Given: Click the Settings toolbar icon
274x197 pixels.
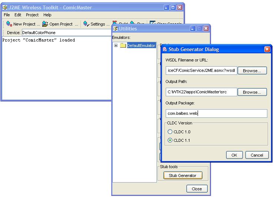Looking at the screenshot, I should coord(86,24).
